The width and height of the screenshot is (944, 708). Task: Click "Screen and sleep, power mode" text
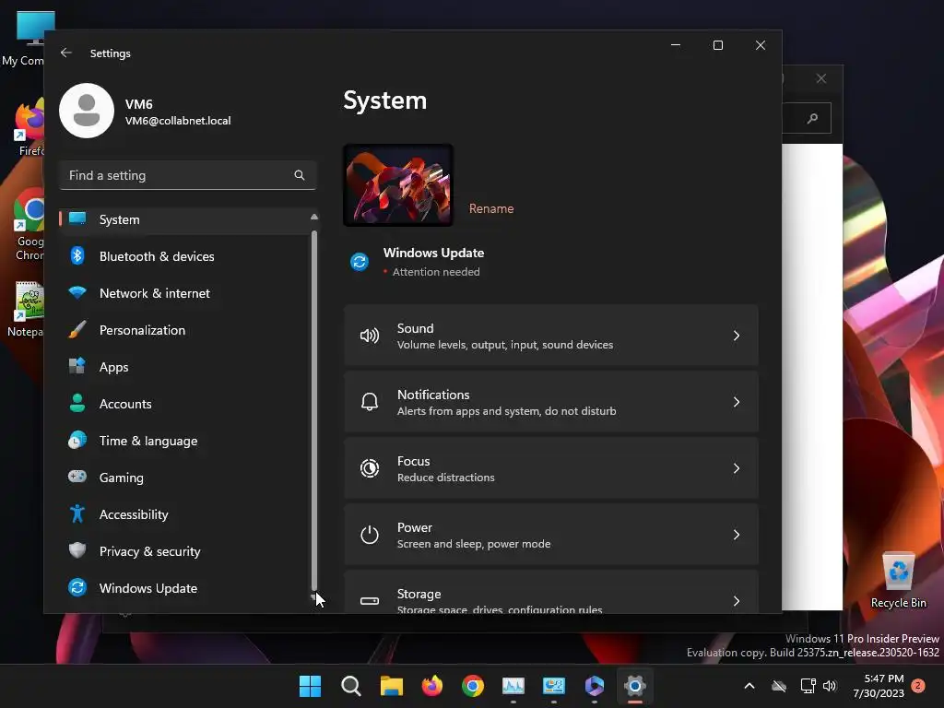[474, 544]
